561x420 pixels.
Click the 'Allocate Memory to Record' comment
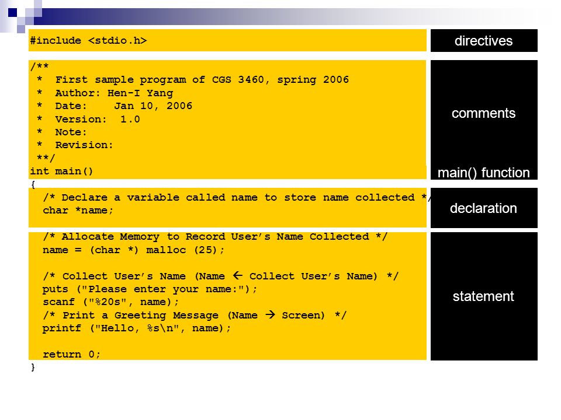(x=215, y=236)
